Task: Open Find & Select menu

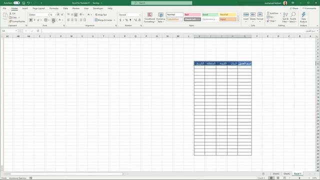Action: click(x=292, y=17)
